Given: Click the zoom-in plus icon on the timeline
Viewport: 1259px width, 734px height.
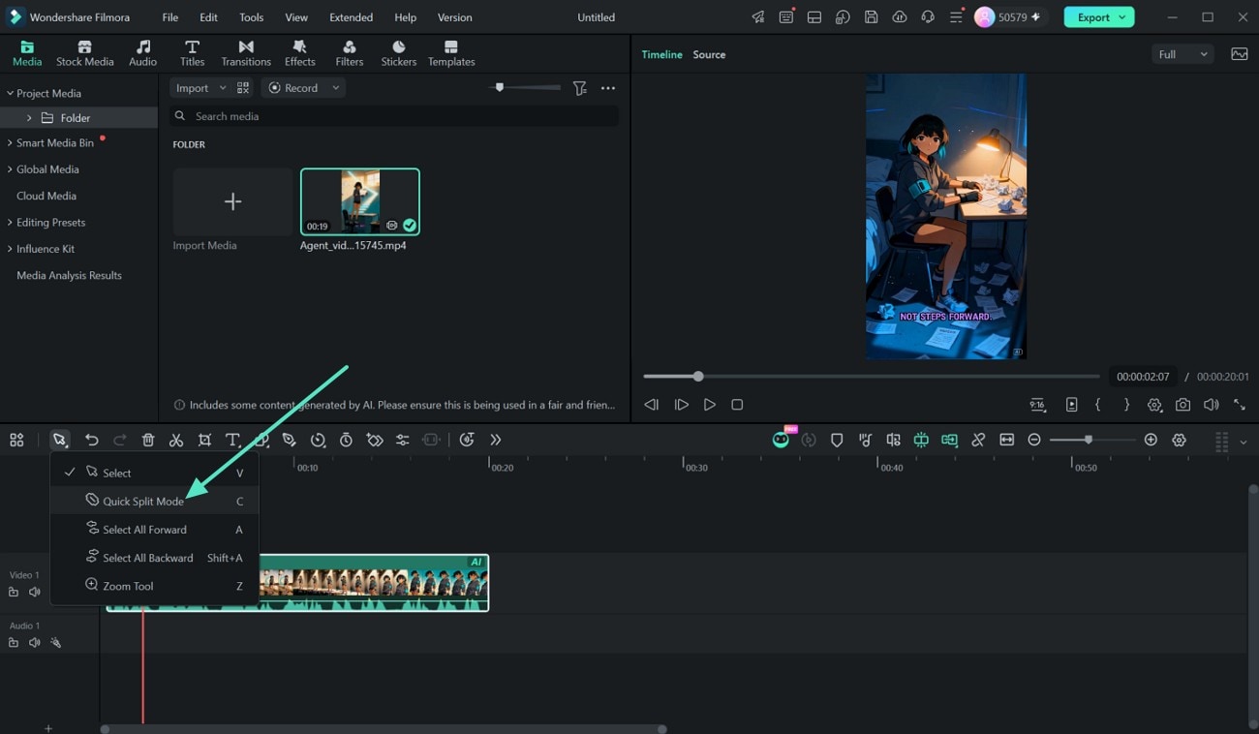Looking at the screenshot, I should [x=1151, y=440].
